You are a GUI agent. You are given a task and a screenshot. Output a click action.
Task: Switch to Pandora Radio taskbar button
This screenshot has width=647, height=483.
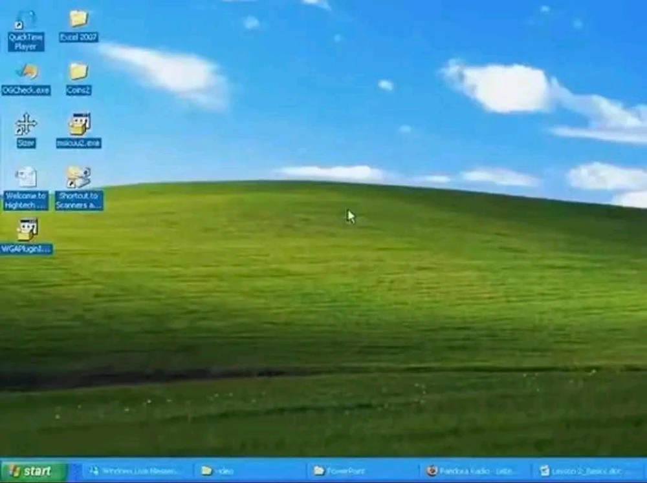[x=476, y=471]
